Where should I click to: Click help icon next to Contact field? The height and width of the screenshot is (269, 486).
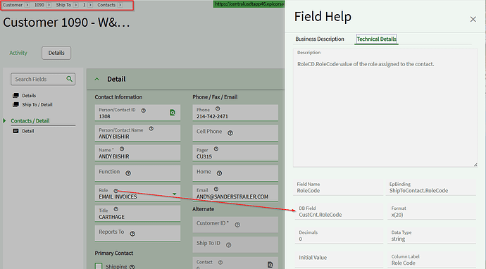point(220,263)
